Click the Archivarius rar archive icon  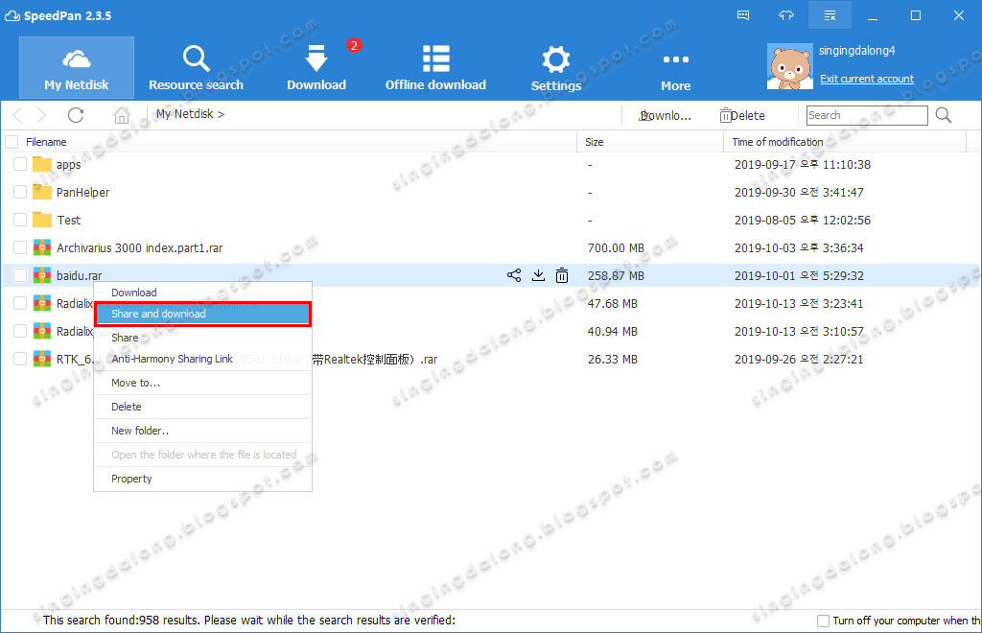click(x=42, y=247)
